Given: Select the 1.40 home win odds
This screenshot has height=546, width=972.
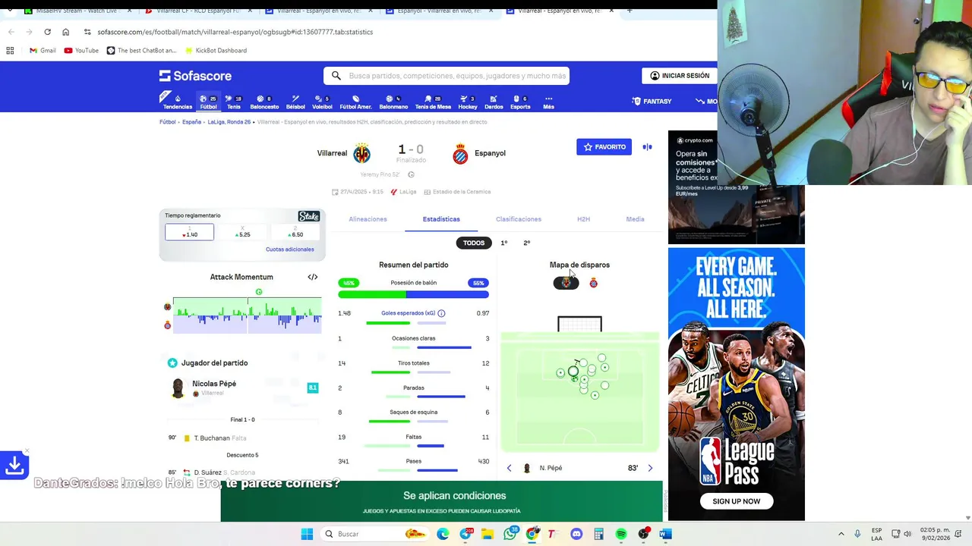Looking at the screenshot, I should tap(190, 232).
